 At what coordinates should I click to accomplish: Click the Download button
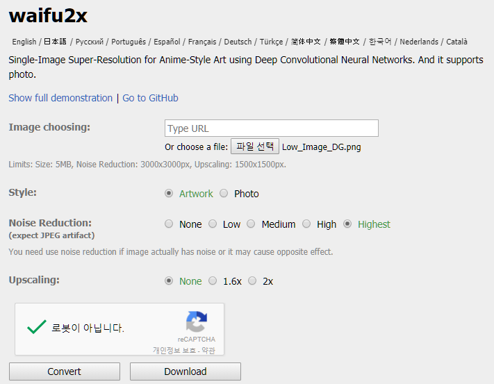click(186, 372)
